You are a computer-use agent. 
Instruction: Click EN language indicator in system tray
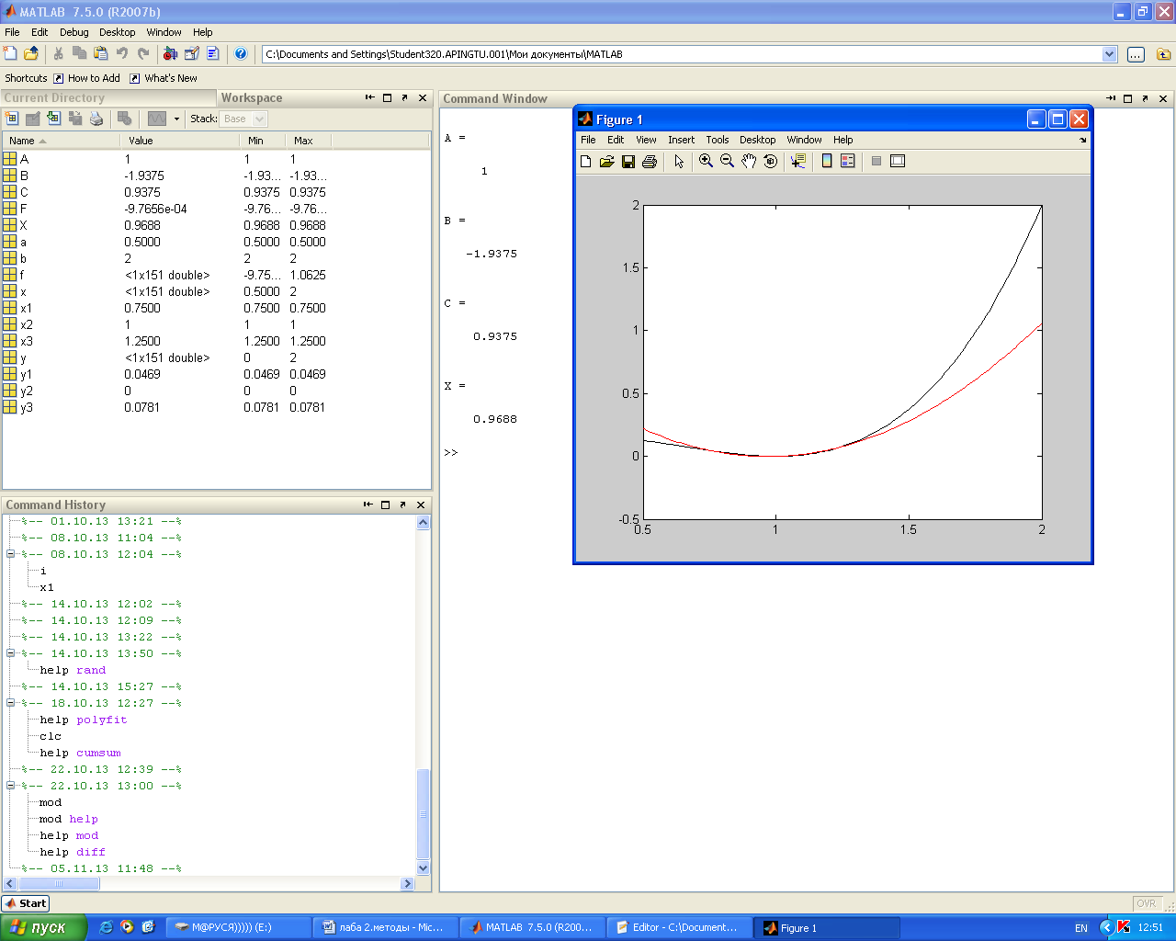click(x=1081, y=928)
